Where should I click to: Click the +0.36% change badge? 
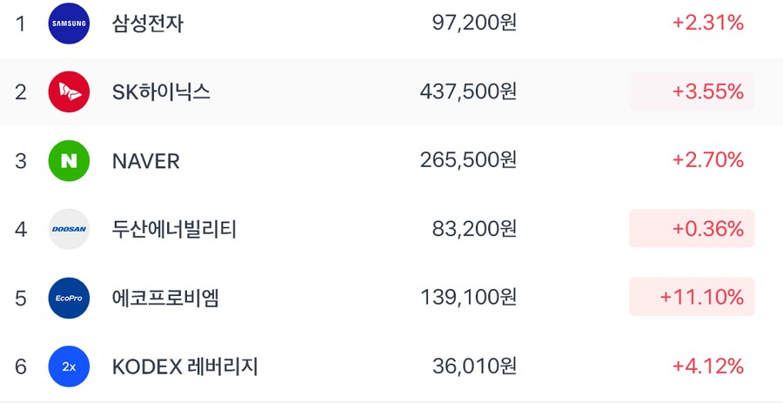point(692,229)
